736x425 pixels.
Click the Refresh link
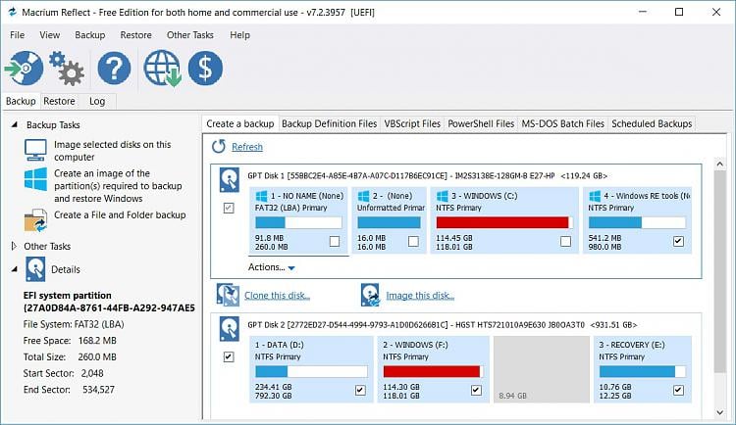pos(247,147)
